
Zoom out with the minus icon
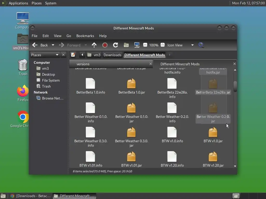click(x=145, y=45)
